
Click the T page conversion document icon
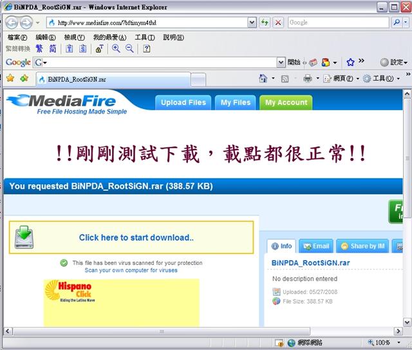point(70,48)
